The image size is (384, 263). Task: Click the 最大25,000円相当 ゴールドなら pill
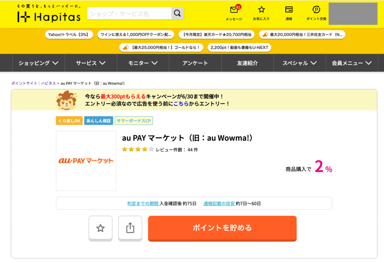(x=161, y=48)
